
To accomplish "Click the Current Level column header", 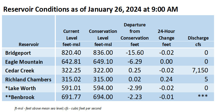I will [71, 35].
